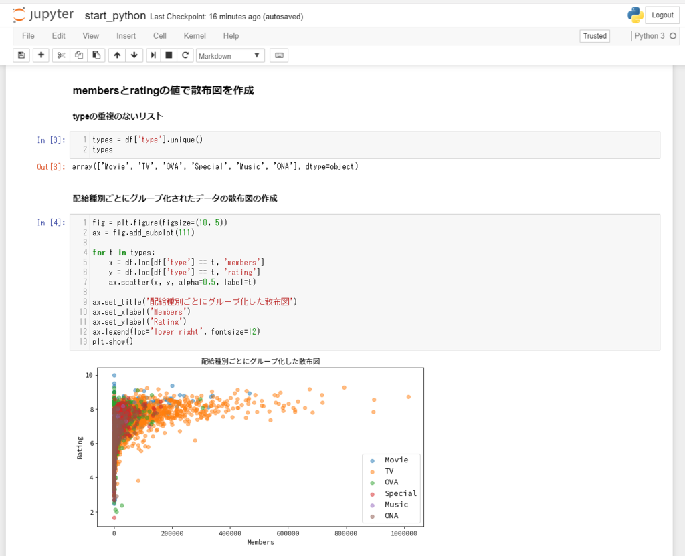Click the Trusted notebook button
This screenshot has height=556, width=685.
(x=595, y=36)
